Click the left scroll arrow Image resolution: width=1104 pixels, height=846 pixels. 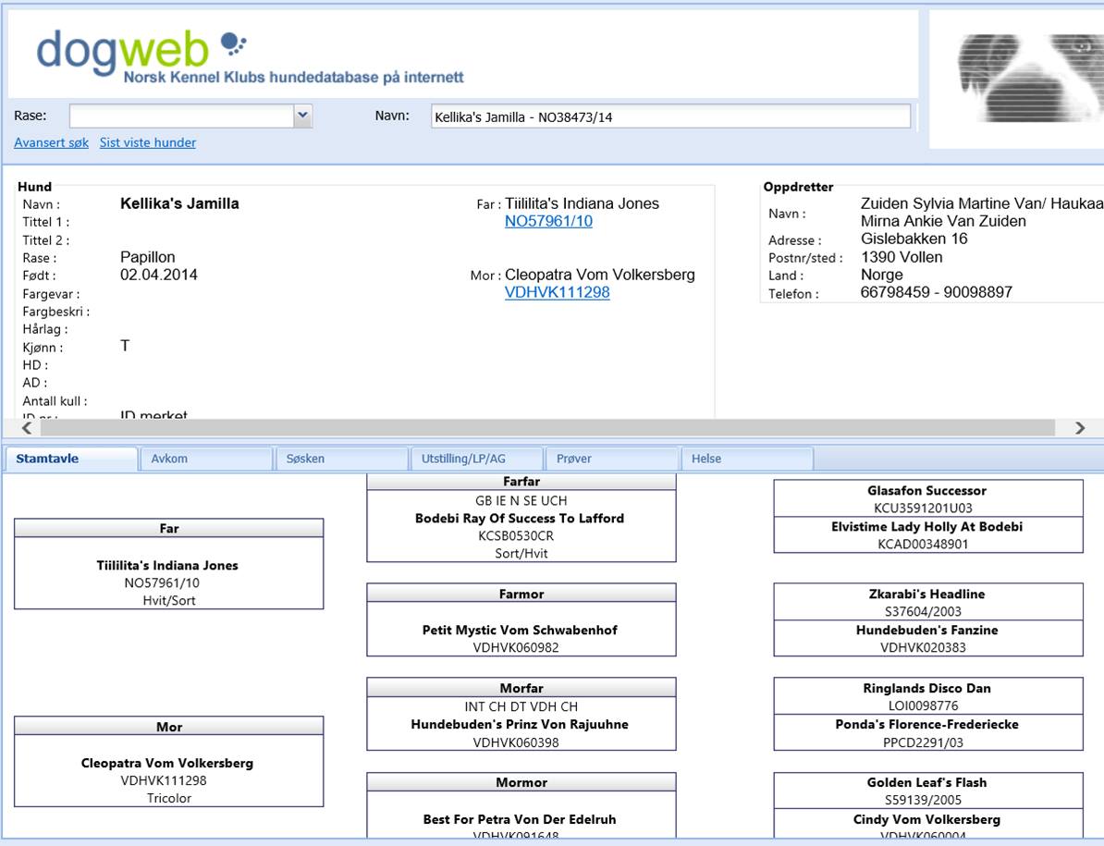tap(27, 428)
